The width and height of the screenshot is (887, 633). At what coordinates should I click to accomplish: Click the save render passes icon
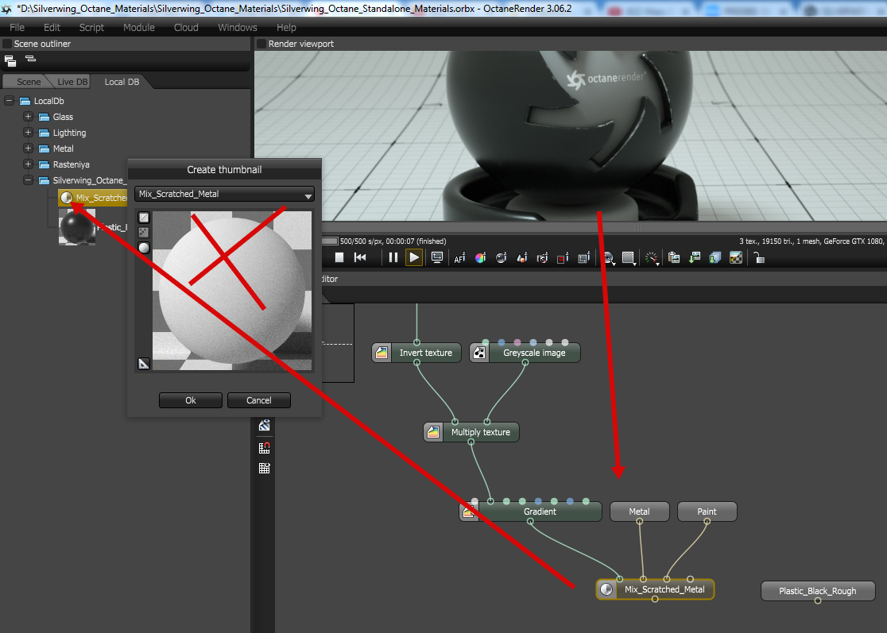[715, 257]
